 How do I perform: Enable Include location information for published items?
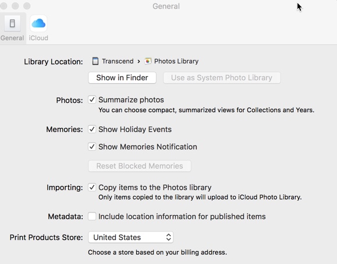(92, 216)
